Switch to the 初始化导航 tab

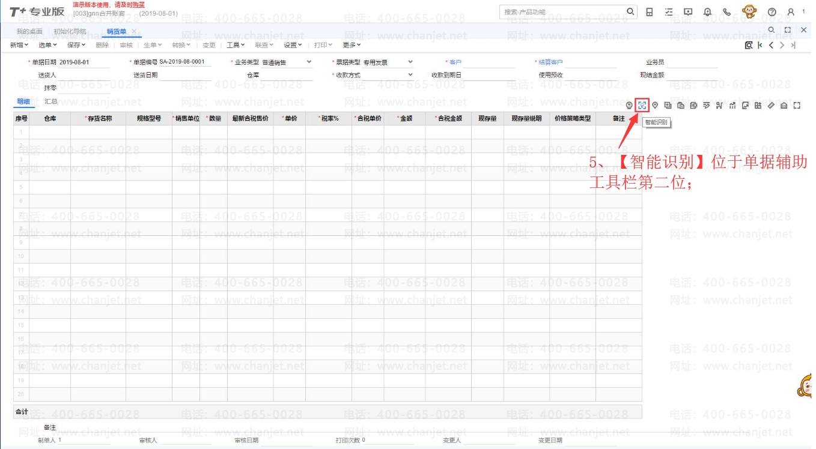click(x=70, y=31)
